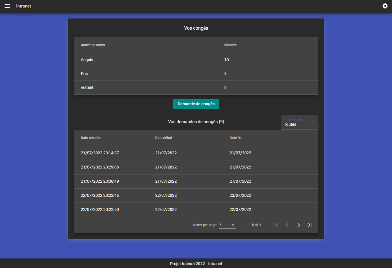Change the Toutes selection in the filter
The width and height of the screenshot is (392, 268).
pyautogui.click(x=290, y=124)
